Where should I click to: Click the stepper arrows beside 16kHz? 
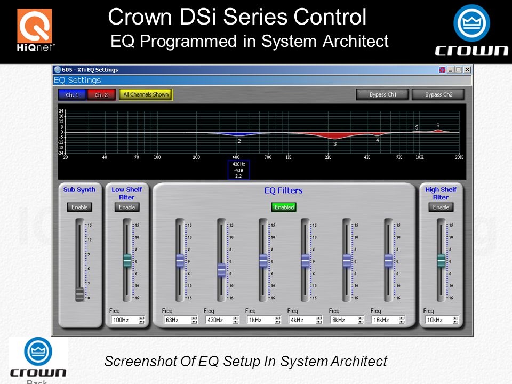pyautogui.click(x=402, y=320)
